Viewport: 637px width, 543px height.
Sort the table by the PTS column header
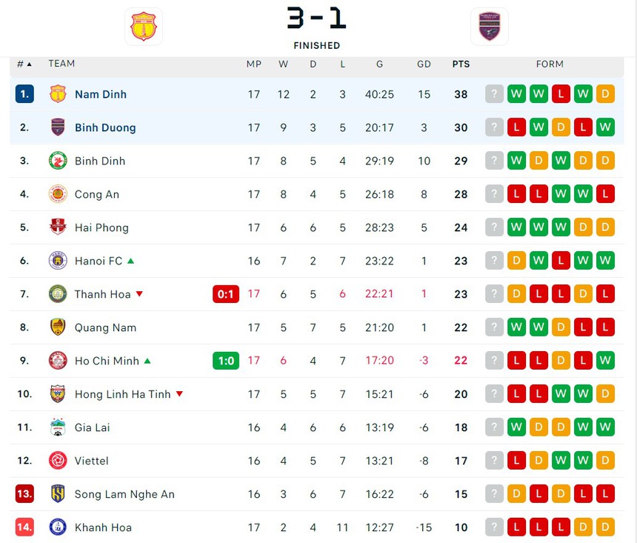tap(461, 64)
